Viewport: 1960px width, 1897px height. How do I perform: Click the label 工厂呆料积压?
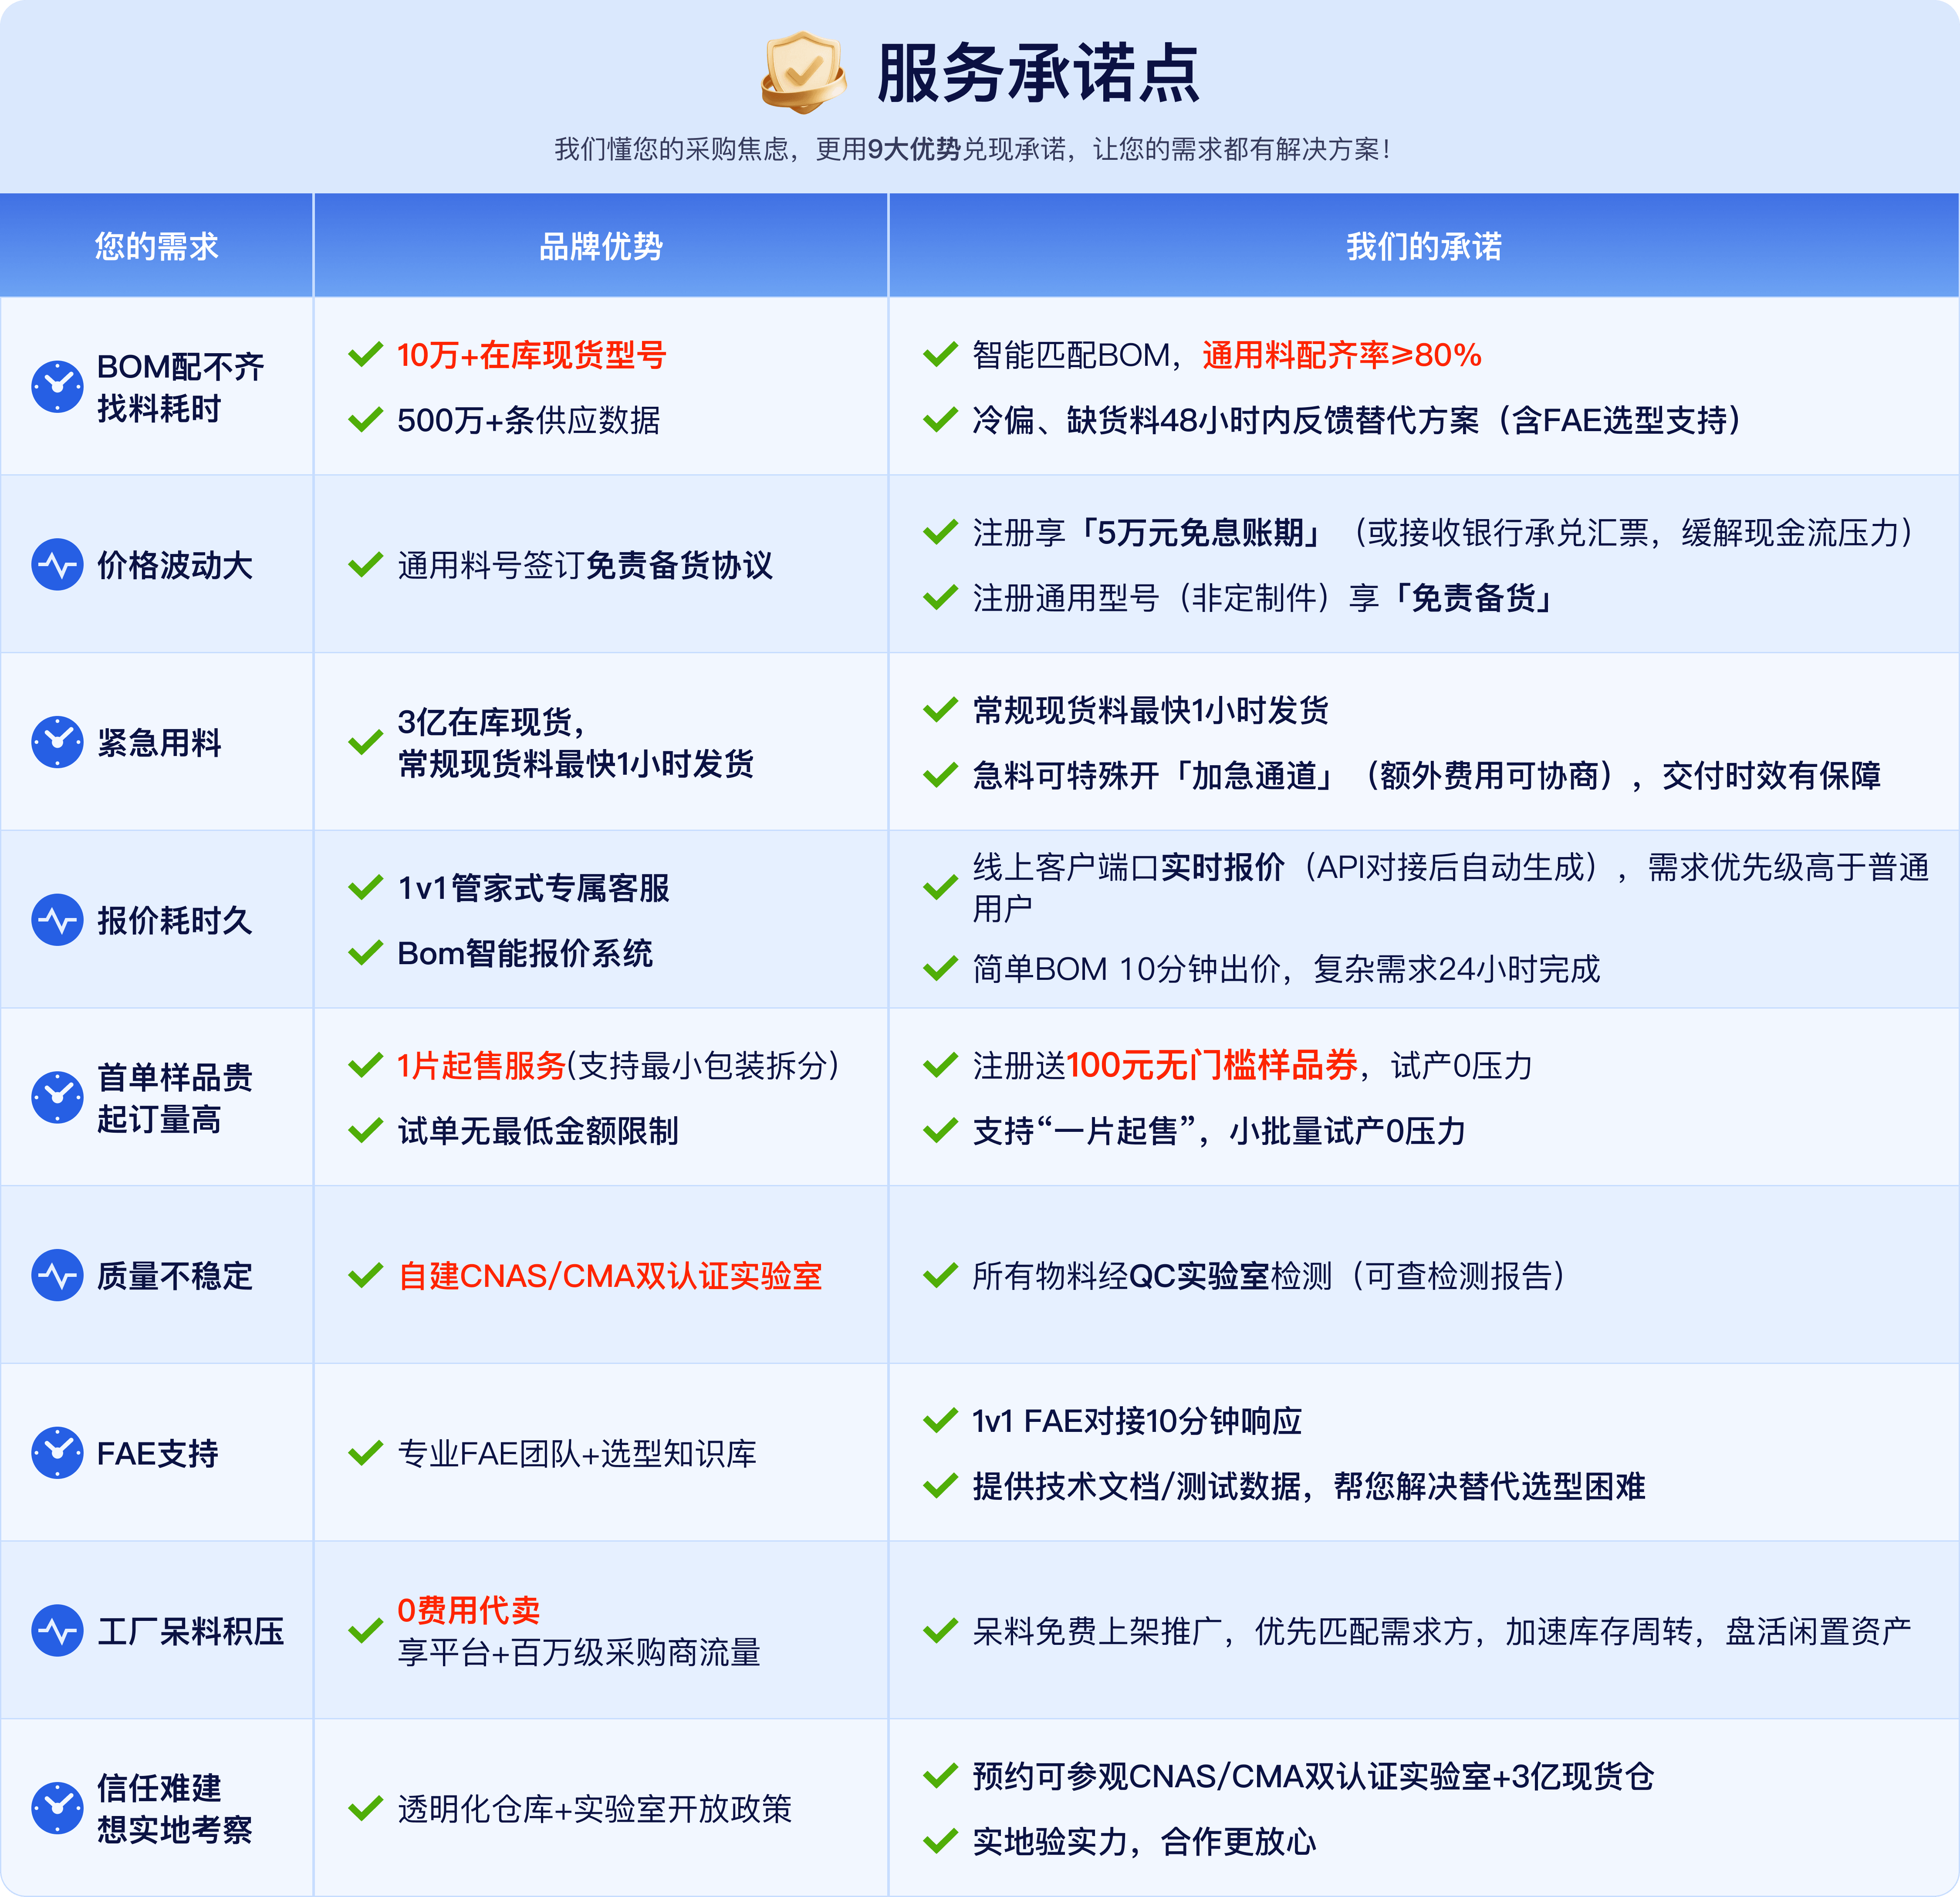click(191, 1631)
